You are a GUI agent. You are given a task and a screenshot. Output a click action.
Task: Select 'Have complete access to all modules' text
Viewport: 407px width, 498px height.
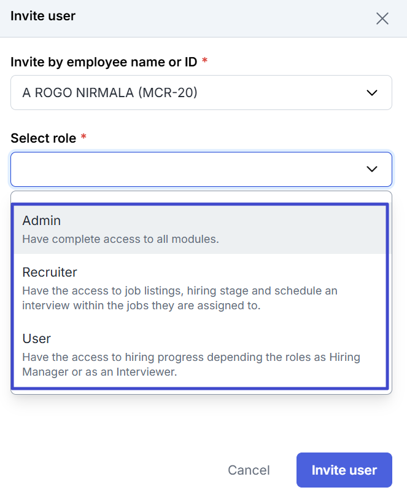[120, 239]
